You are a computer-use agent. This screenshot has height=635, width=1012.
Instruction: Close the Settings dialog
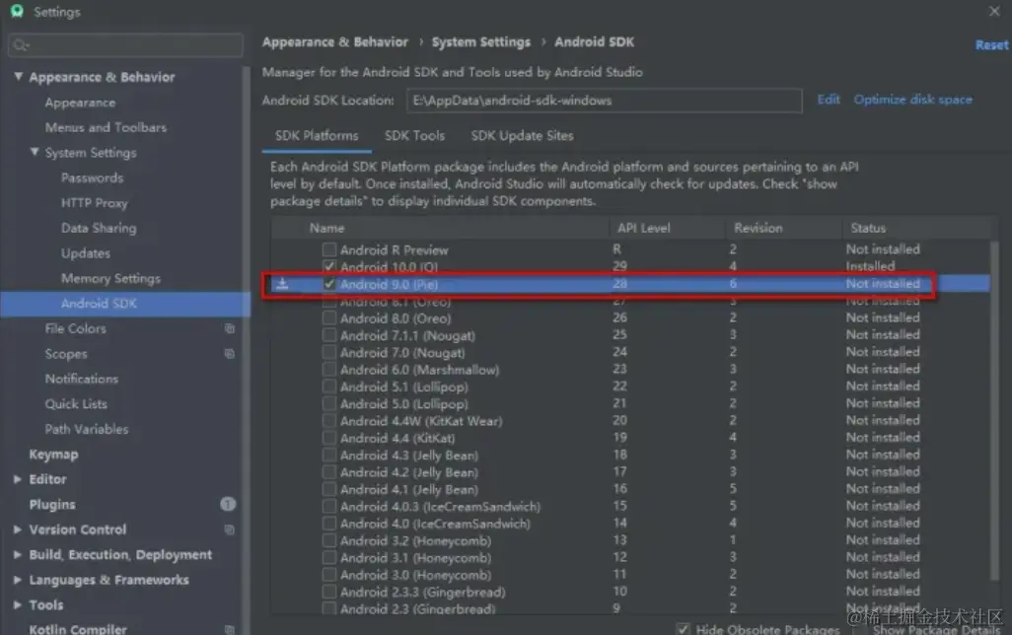[994, 11]
